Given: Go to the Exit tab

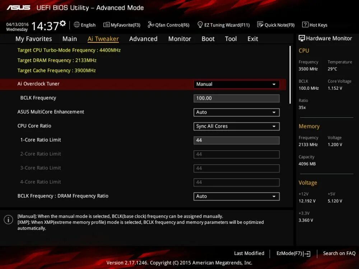Looking at the screenshot, I should tap(253, 39).
